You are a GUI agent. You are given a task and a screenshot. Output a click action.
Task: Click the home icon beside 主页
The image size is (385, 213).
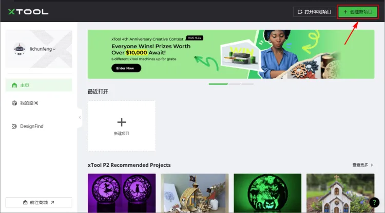click(x=14, y=85)
